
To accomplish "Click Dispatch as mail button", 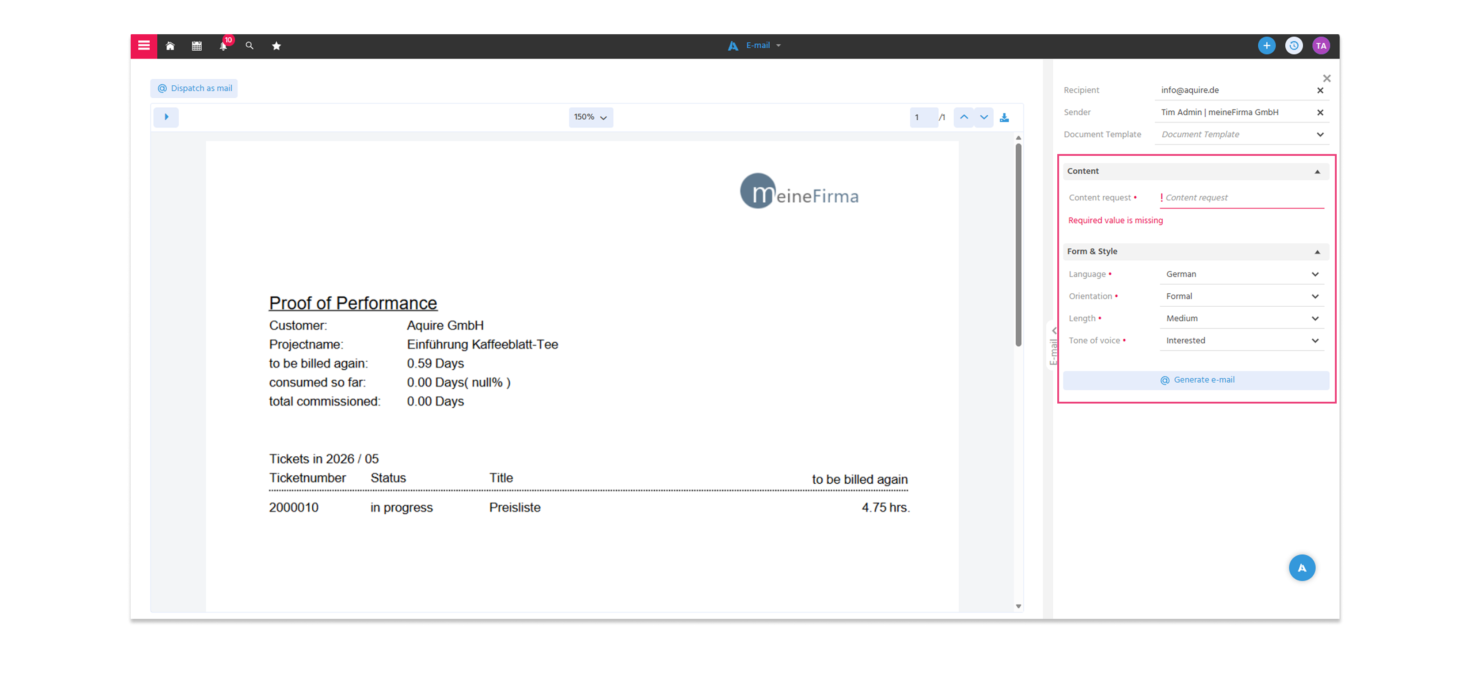I will [194, 88].
